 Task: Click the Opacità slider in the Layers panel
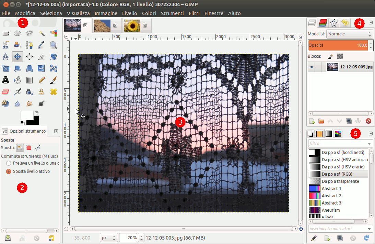coord(338,45)
